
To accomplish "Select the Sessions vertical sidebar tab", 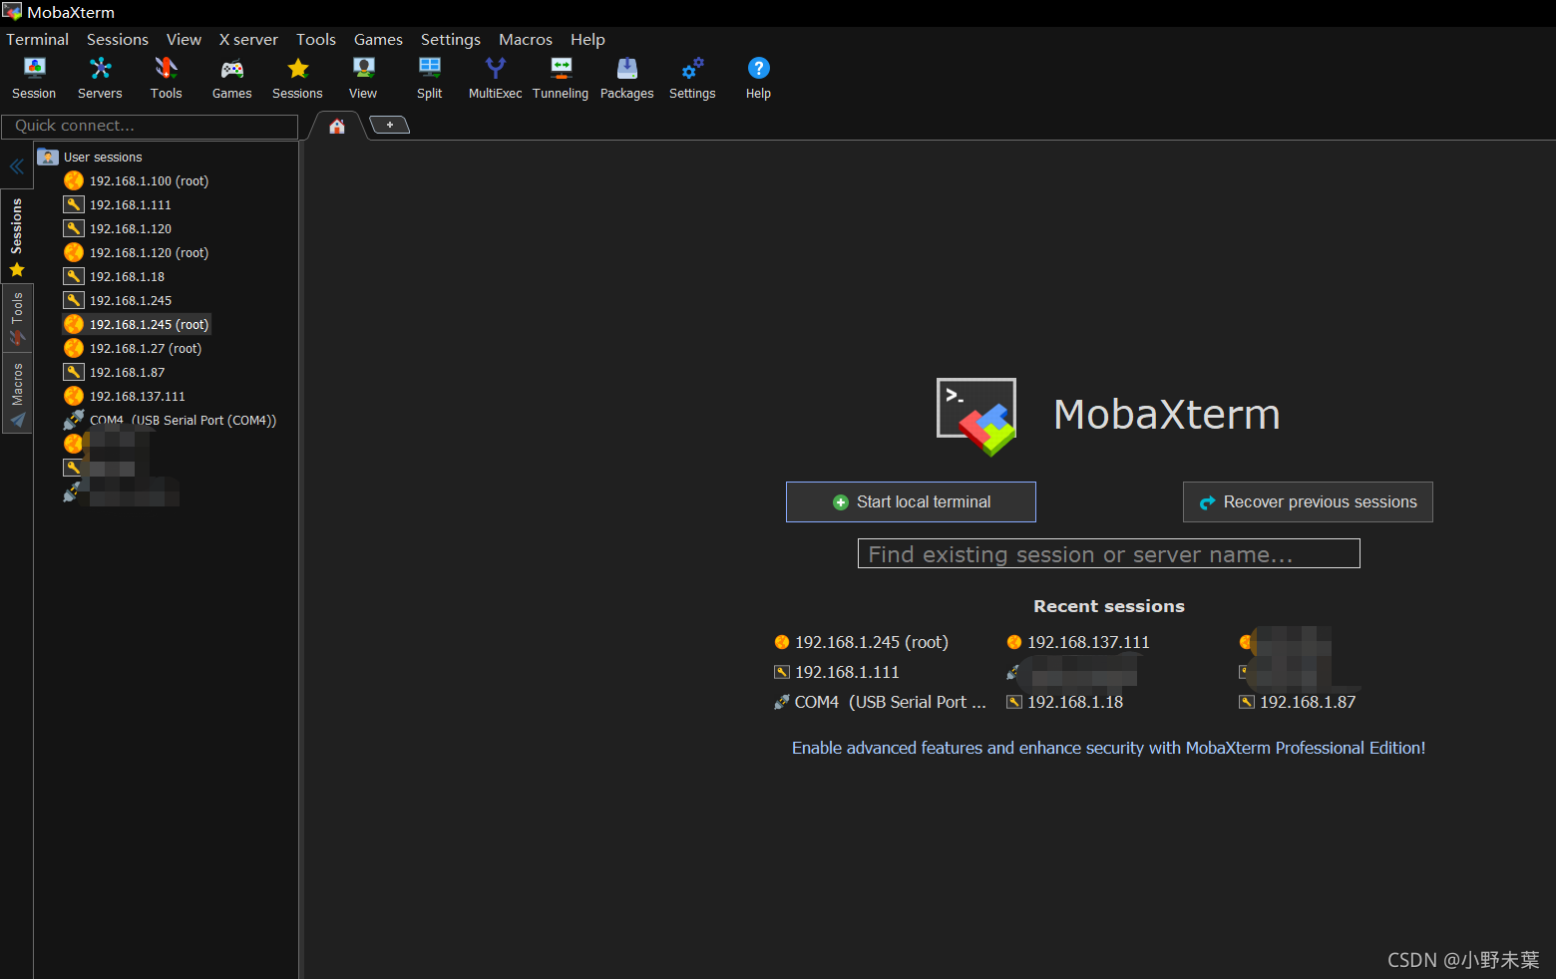I will pos(17,237).
